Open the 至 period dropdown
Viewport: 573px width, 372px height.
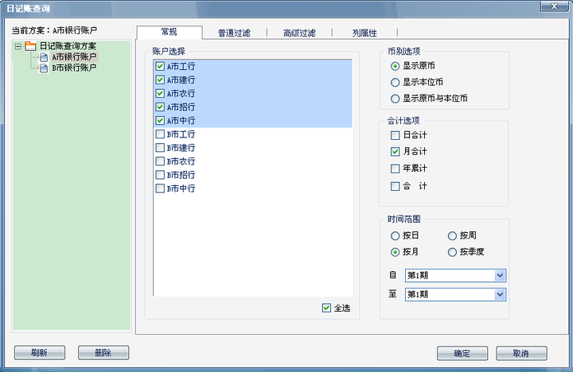500,295
